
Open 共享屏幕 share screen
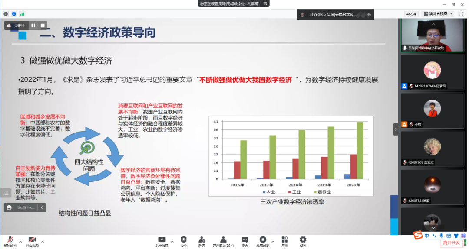[x=162, y=241]
